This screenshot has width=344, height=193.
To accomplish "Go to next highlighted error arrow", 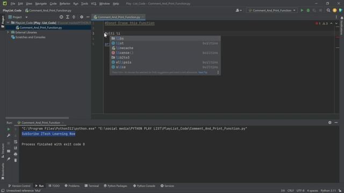I will (x=336, y=24).
